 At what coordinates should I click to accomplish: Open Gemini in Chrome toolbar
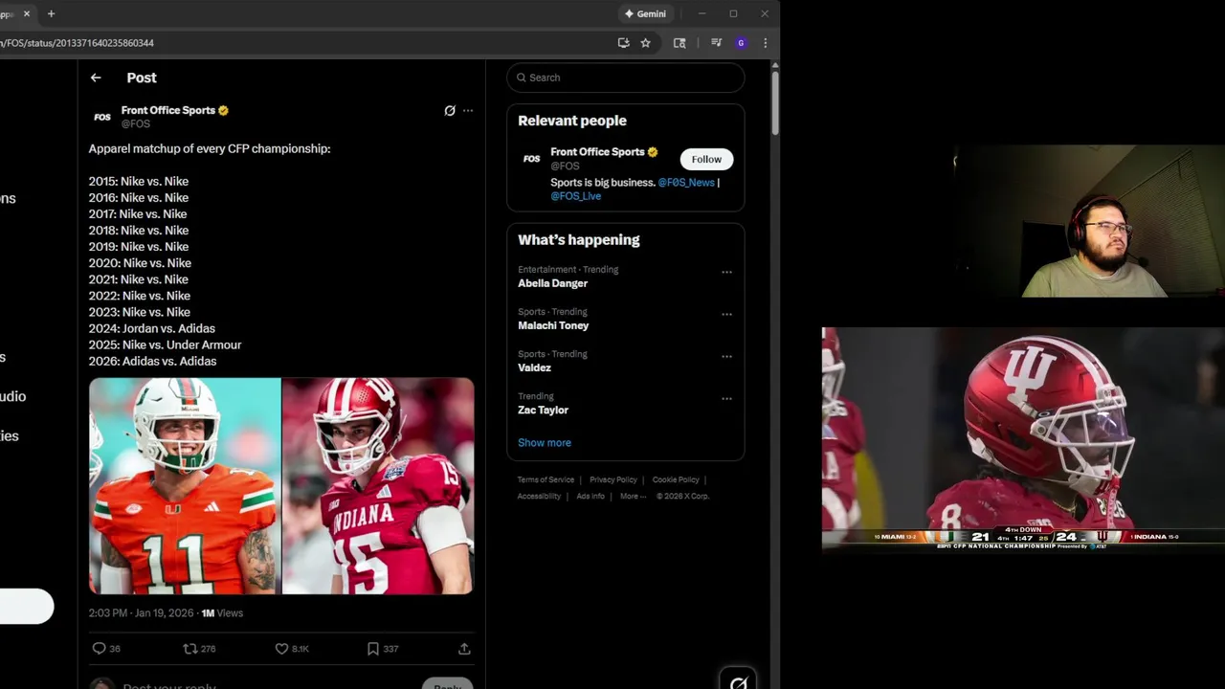click(646, 13)
